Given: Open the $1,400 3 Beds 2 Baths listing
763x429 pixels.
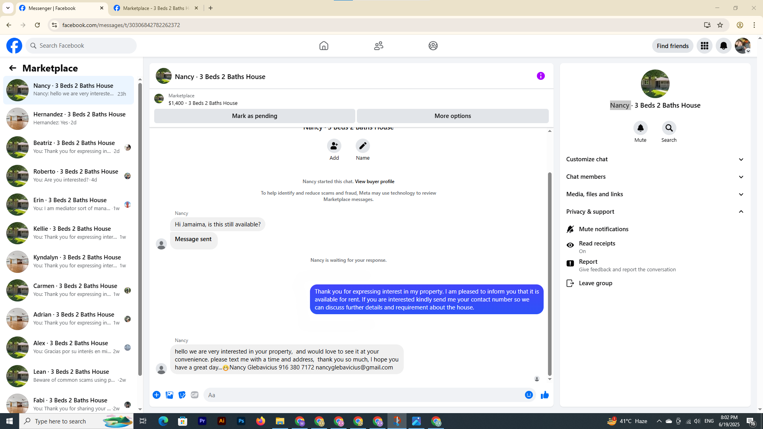Looking at the screenshot, I should (203, 103).
